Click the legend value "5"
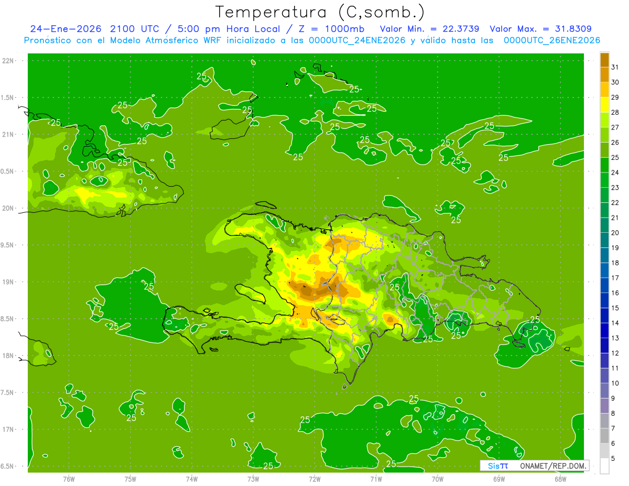Screen dimensions: 629x486 613,459
